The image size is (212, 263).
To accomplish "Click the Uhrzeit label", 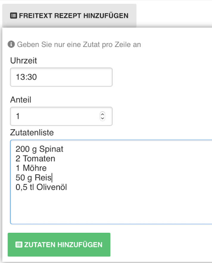I will [24, 61].
